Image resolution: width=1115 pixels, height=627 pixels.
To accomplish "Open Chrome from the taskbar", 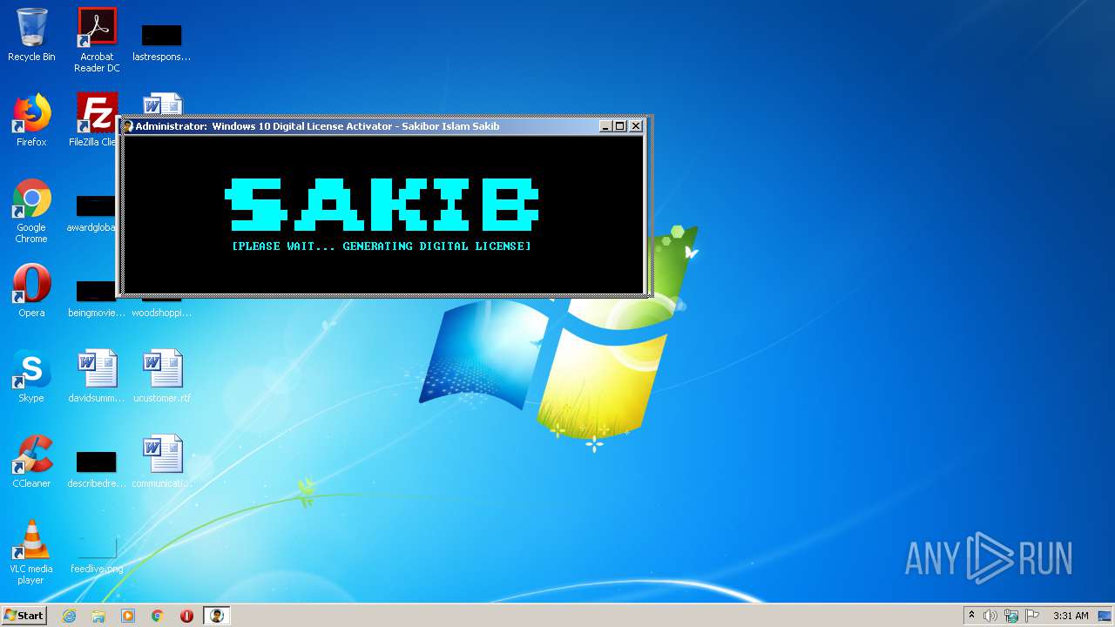I will tap(158, 616).
